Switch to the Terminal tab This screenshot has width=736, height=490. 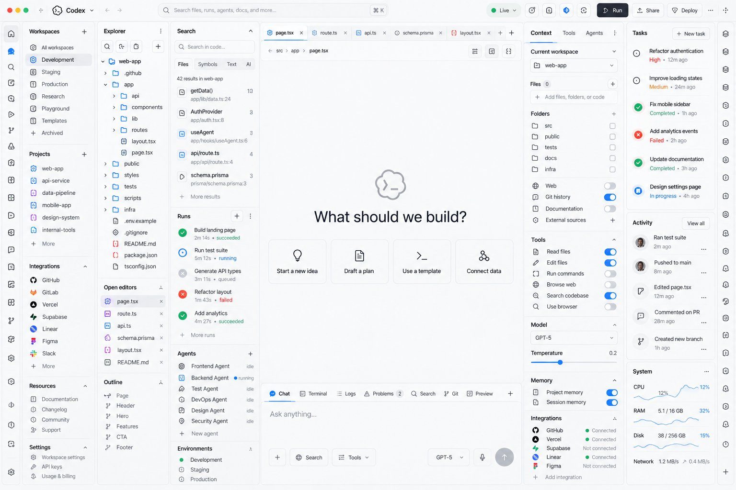pos(313,394)
